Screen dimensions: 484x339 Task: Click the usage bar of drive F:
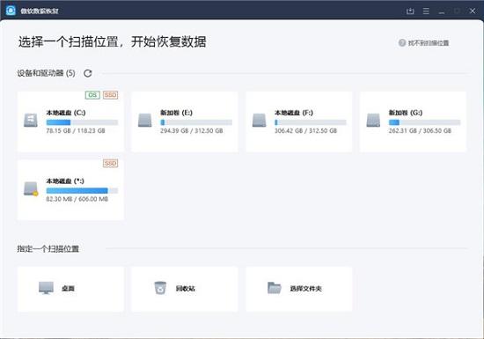311,122
